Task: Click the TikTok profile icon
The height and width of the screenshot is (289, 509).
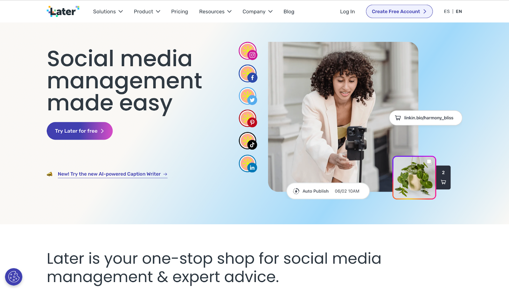Action: pyautogui.click(x=248, y=141)
